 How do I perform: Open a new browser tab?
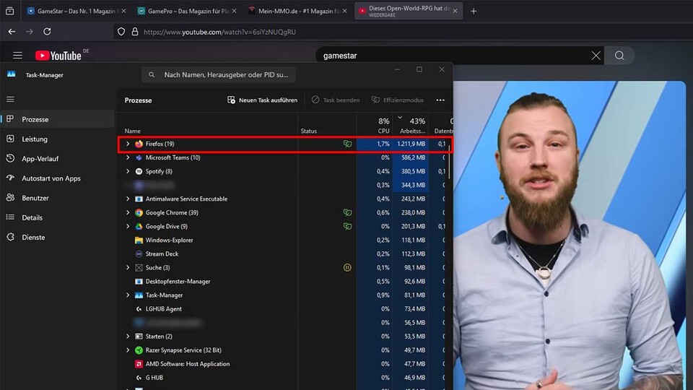coord(474,11)
